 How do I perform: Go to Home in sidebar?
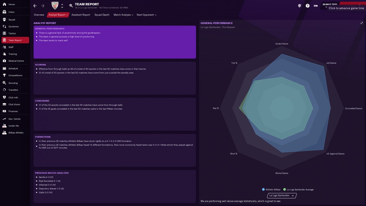[x=12, y=5]
